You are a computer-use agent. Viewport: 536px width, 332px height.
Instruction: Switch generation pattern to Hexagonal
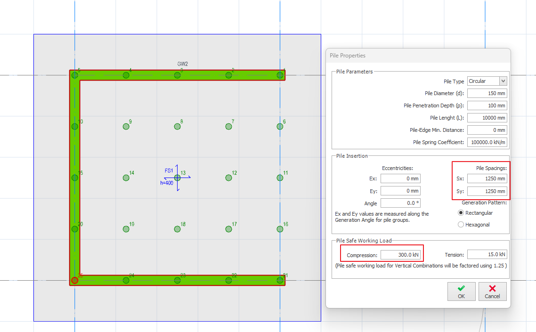point(461,224)
